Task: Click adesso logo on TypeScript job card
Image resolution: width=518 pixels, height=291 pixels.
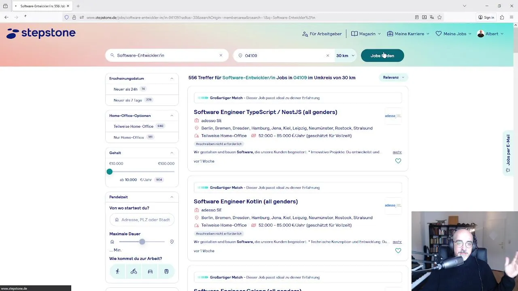Action: 393,116
